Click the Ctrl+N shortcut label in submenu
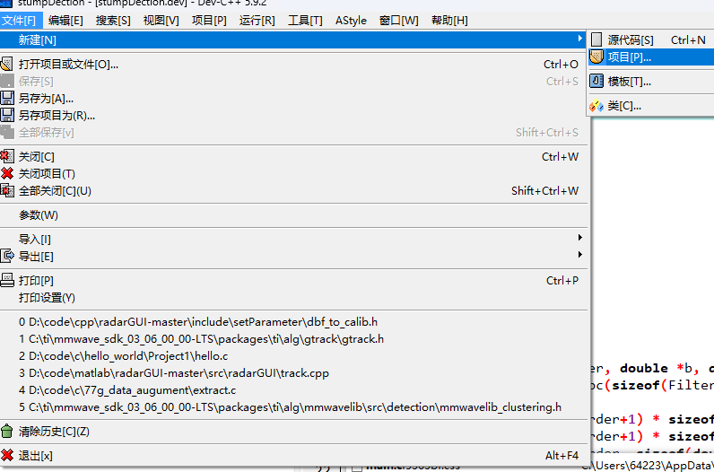The height and width of the screenshot is (472, 714). (x=688, y=40)
